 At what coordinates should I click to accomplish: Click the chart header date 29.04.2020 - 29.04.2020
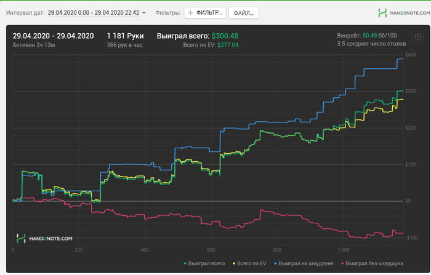coord(53,36)
